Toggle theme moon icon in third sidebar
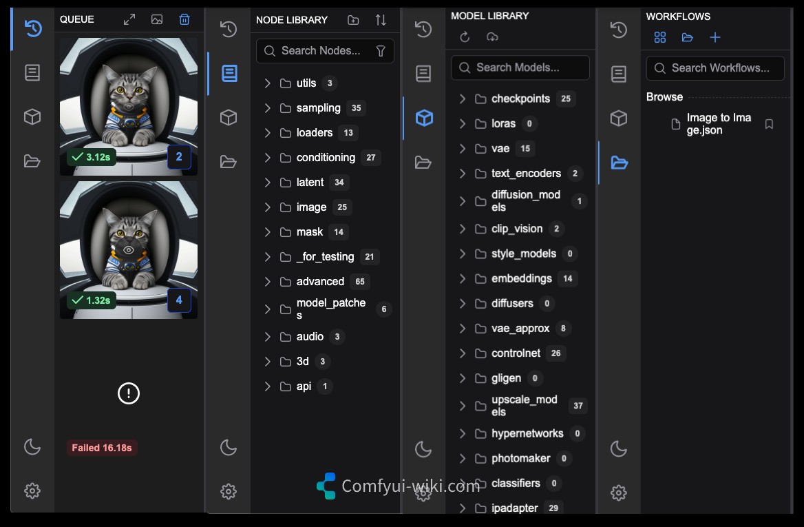This screenshot has height=527, width=804. (423, 450)
